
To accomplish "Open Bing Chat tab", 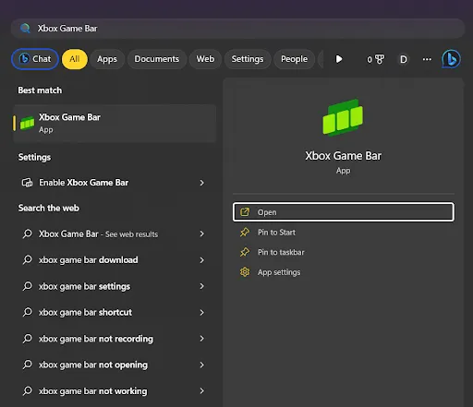I will pyautogui.click(x=35, y=59).
